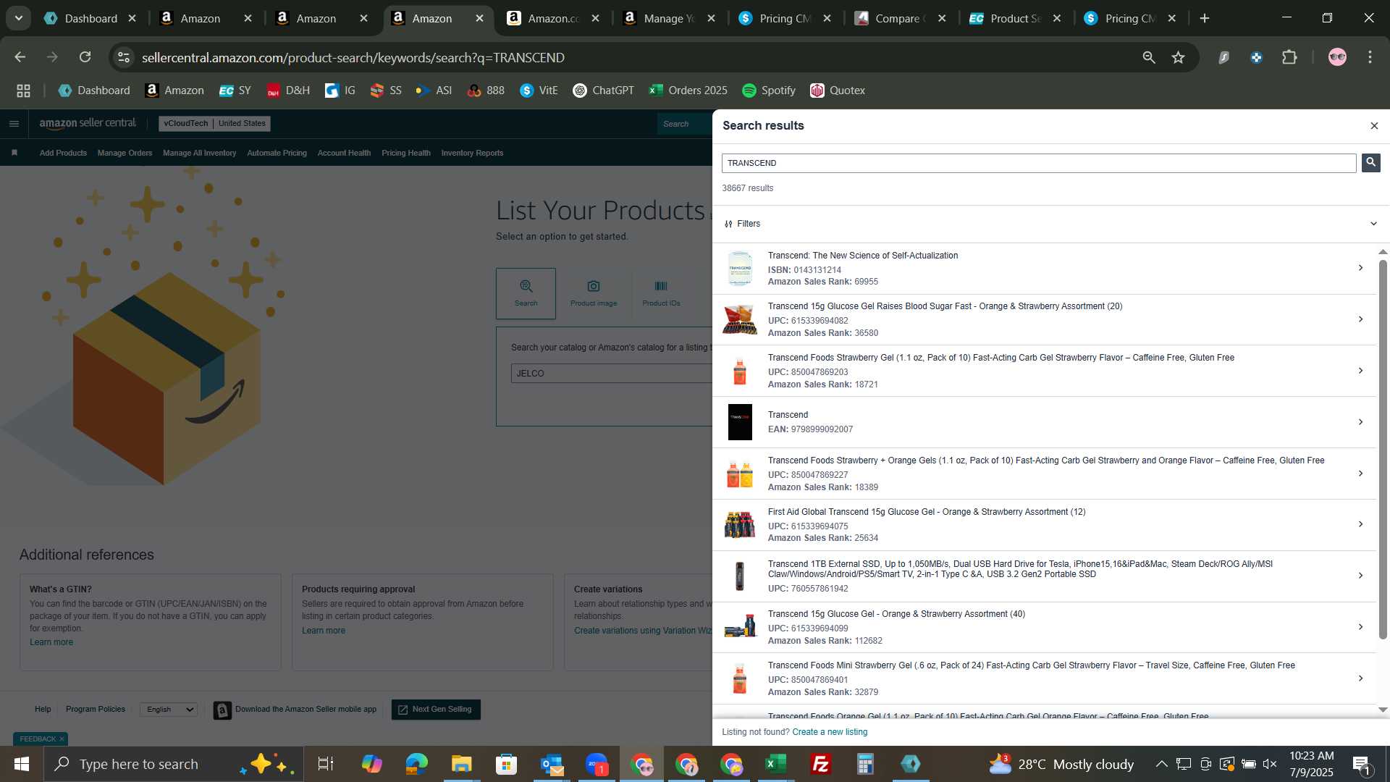Open a new browser tab
Screen dimensions: 1390x782
pyautogui.click(x=1205, y=18)
